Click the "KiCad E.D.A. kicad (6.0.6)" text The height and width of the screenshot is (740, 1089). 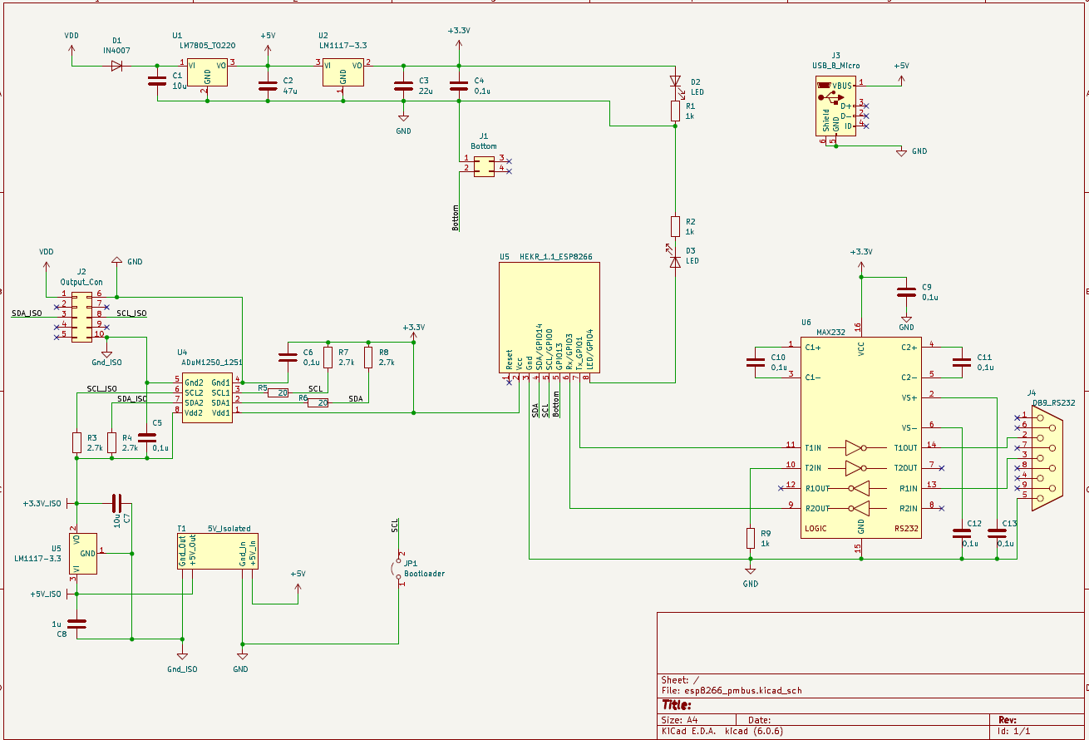722,732
